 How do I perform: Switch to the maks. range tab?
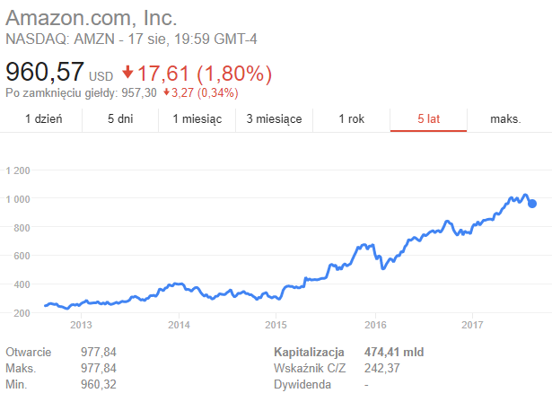(505, 119)
